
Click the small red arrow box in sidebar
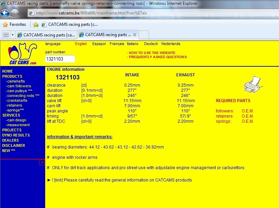click(x=42, y=162)
